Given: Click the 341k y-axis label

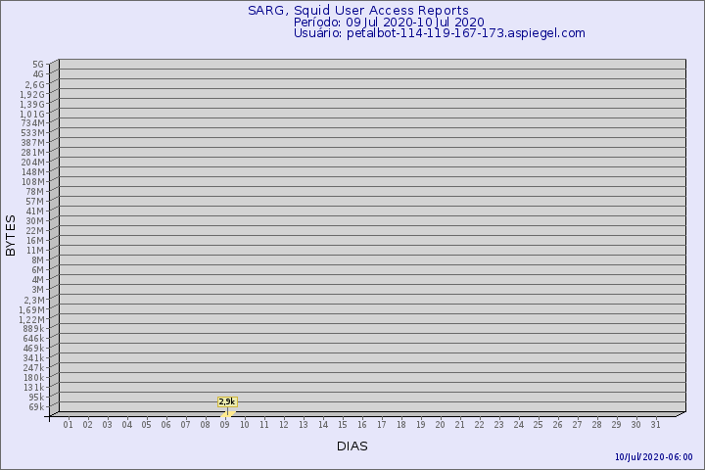Looking at the screenshot, I should click(33, 358).
